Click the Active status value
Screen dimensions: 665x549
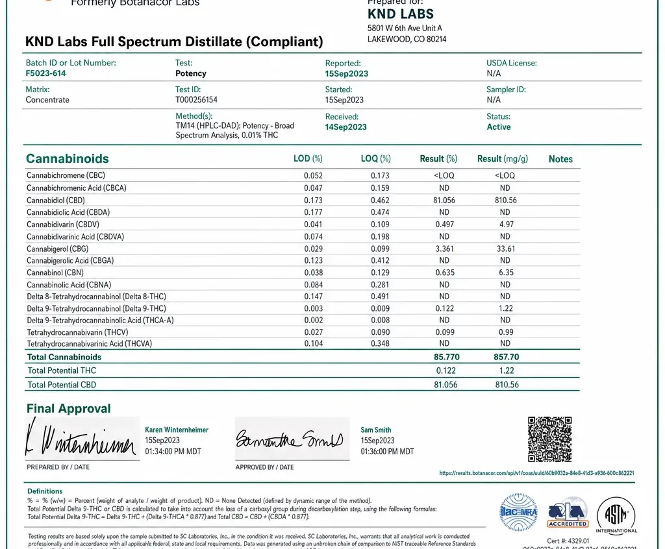(498, 127)
